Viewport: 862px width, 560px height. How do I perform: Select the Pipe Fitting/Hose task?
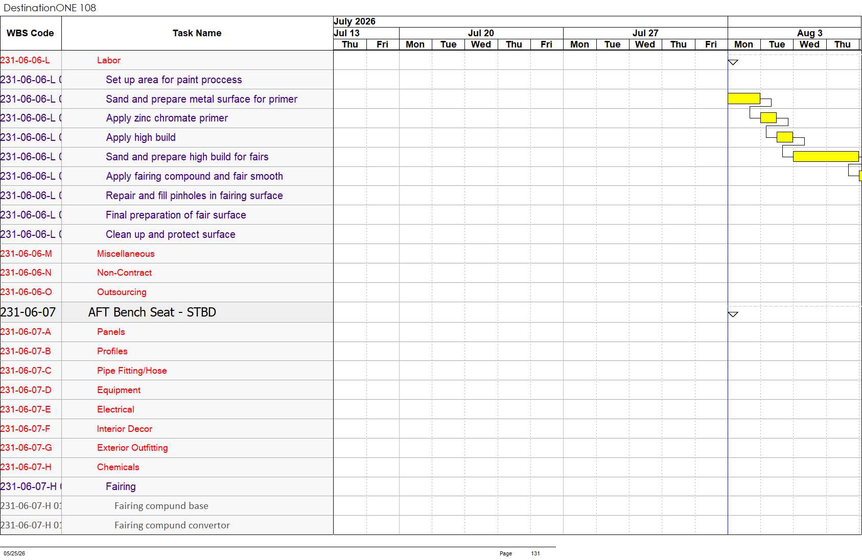pyautogui.click(x=132, y=371)
